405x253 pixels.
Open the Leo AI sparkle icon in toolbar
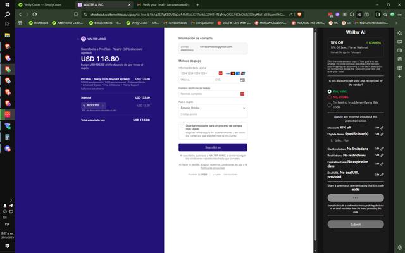point(385,15)
